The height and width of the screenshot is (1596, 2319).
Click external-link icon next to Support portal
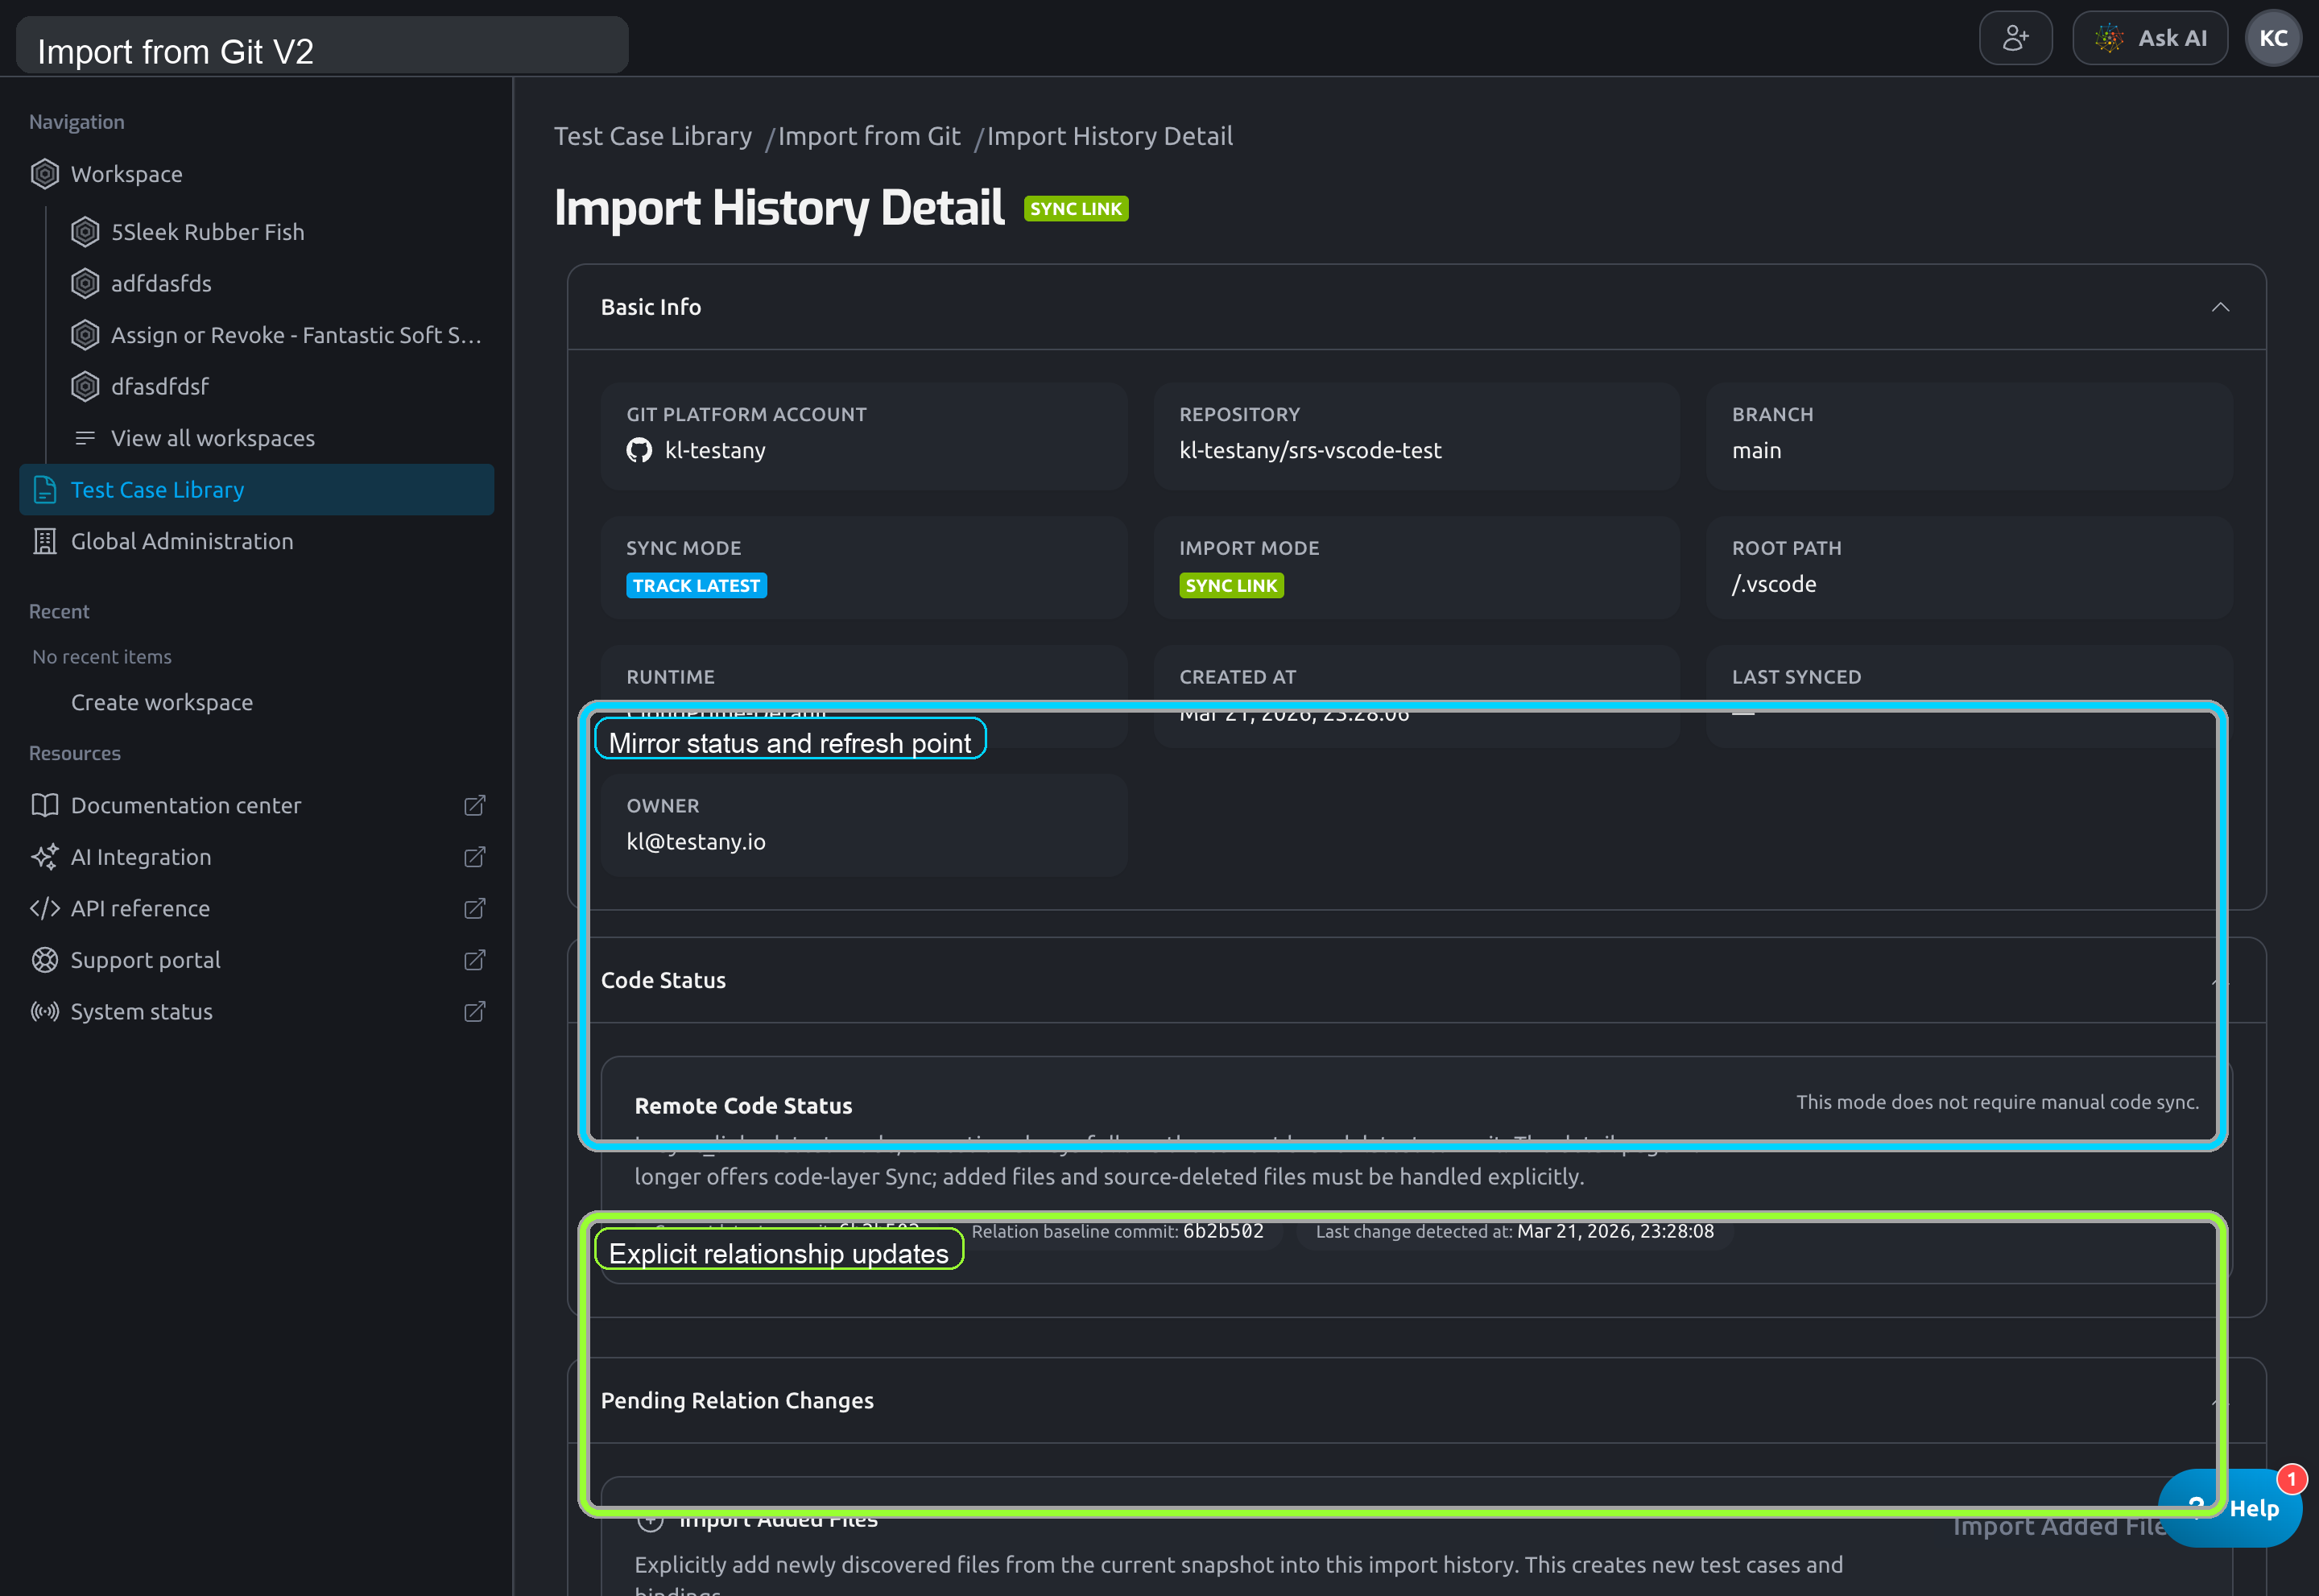475,960
